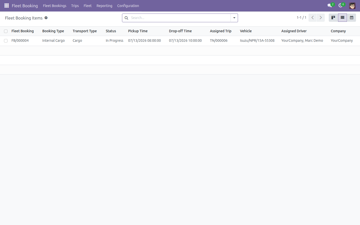Image resolution: width=360 pixels, height=225 pixels.
Task: Click the gear icon beside Fleet Booking Items
Action: [x=46, y=18]
